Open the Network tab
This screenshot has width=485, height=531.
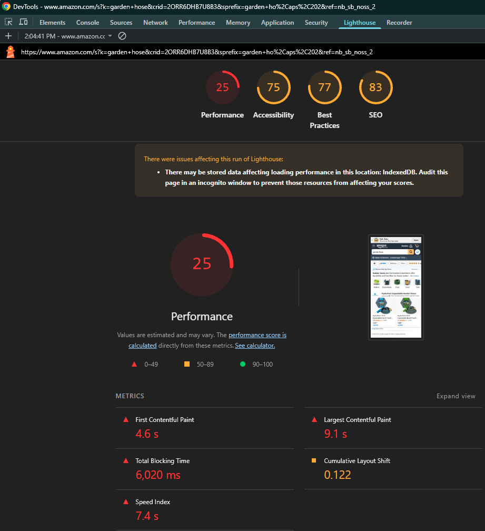point(155,22)
